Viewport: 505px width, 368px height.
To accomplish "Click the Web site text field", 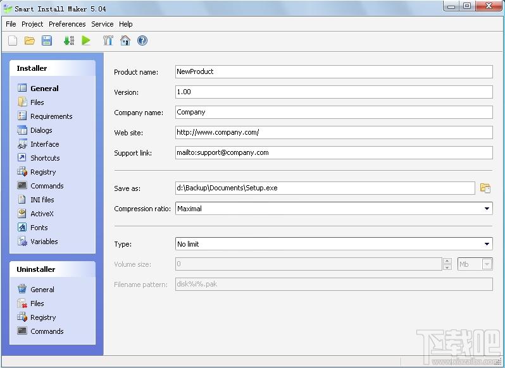I will click(334, 132).
